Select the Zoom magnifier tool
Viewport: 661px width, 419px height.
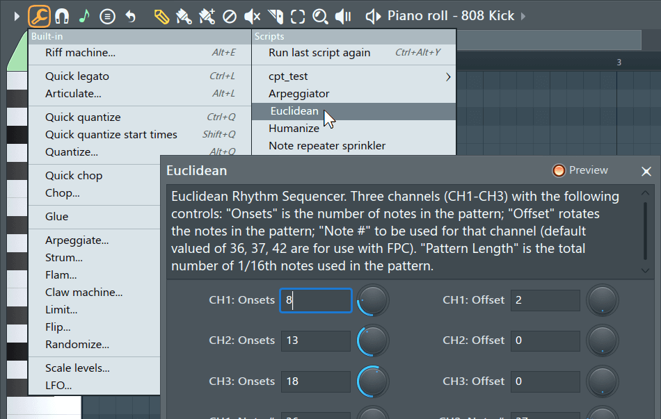[320, 15]
